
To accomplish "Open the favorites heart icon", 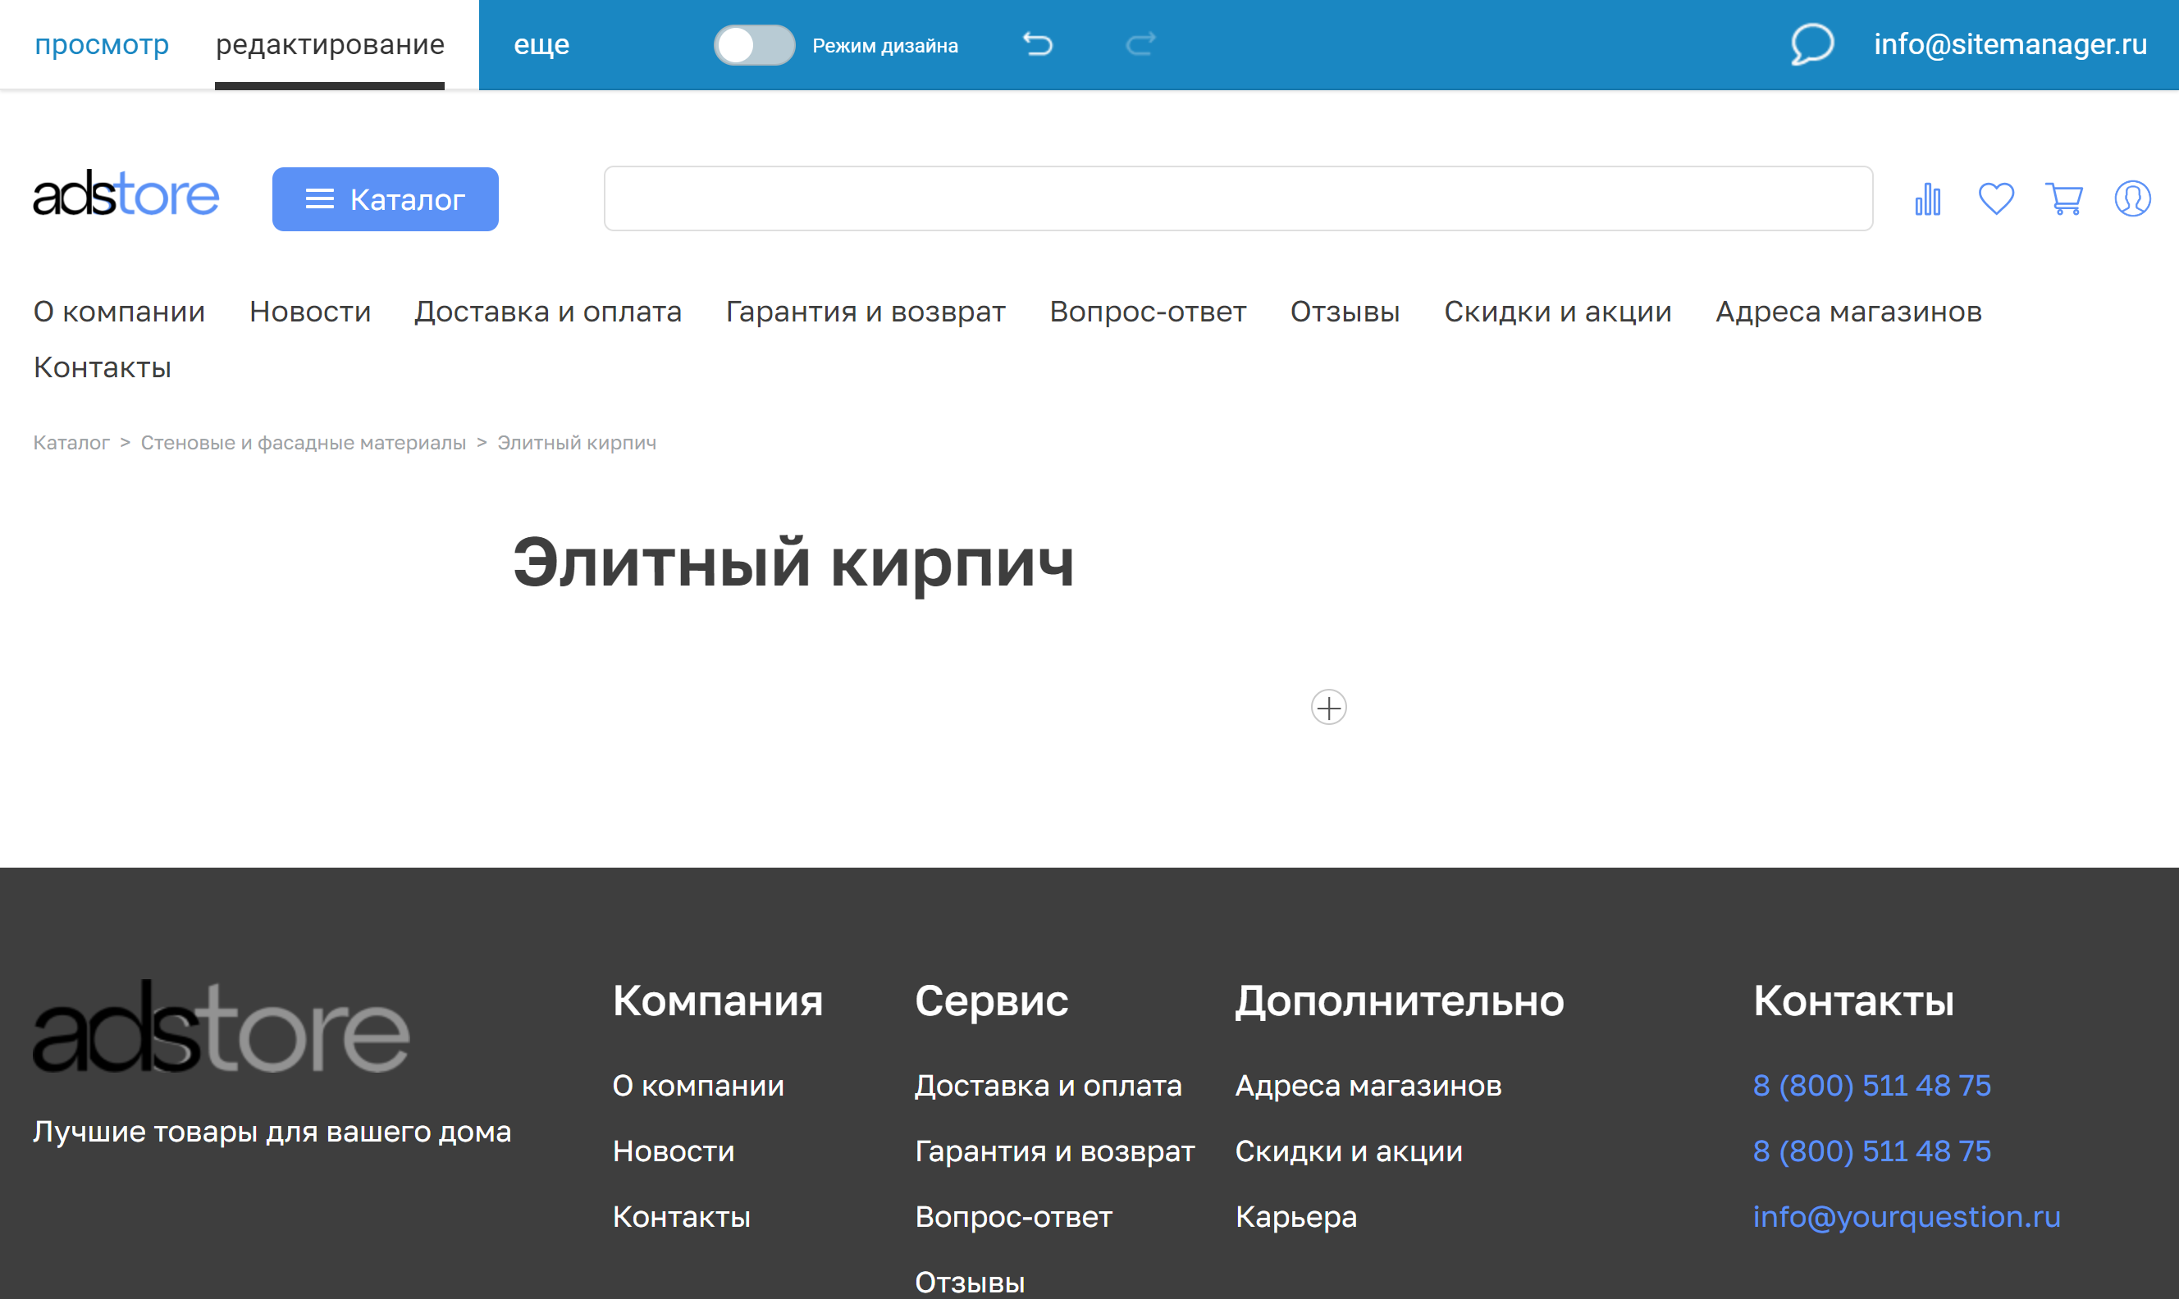I will (x=1995, y=198).
